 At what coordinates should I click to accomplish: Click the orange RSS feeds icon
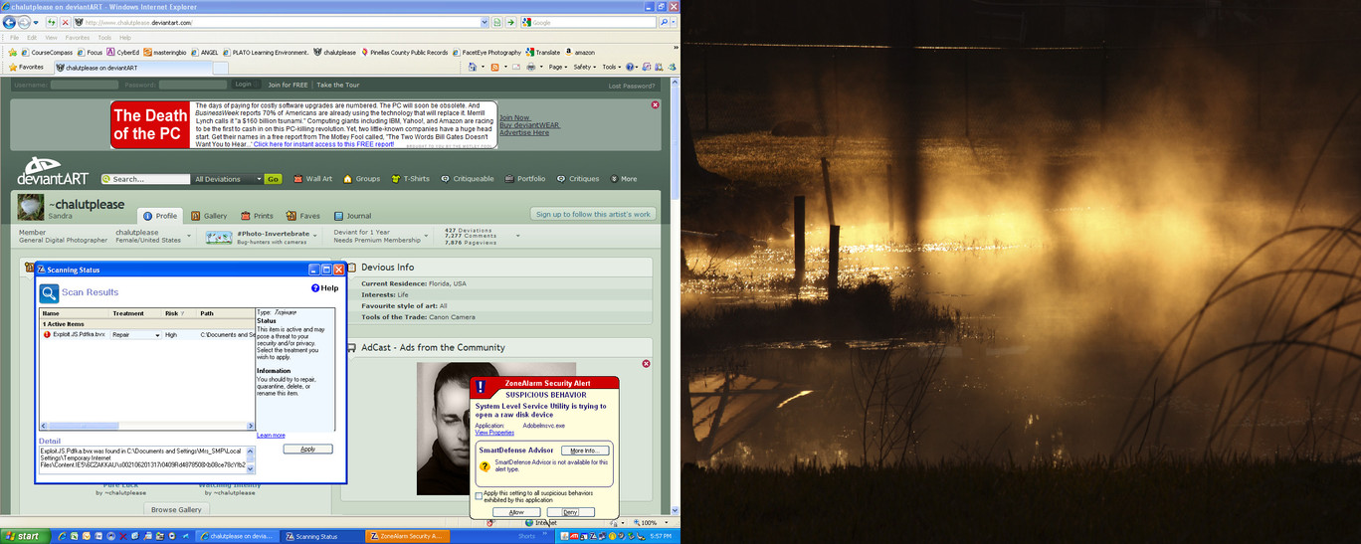[495, 67]
